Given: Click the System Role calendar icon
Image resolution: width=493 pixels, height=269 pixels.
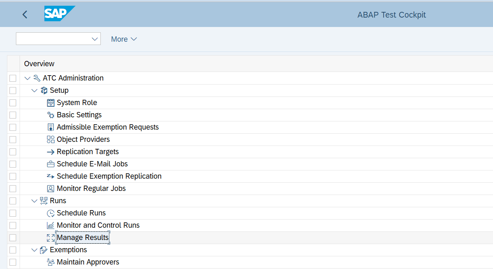Looking at the screenshot, I should point(51,103).
